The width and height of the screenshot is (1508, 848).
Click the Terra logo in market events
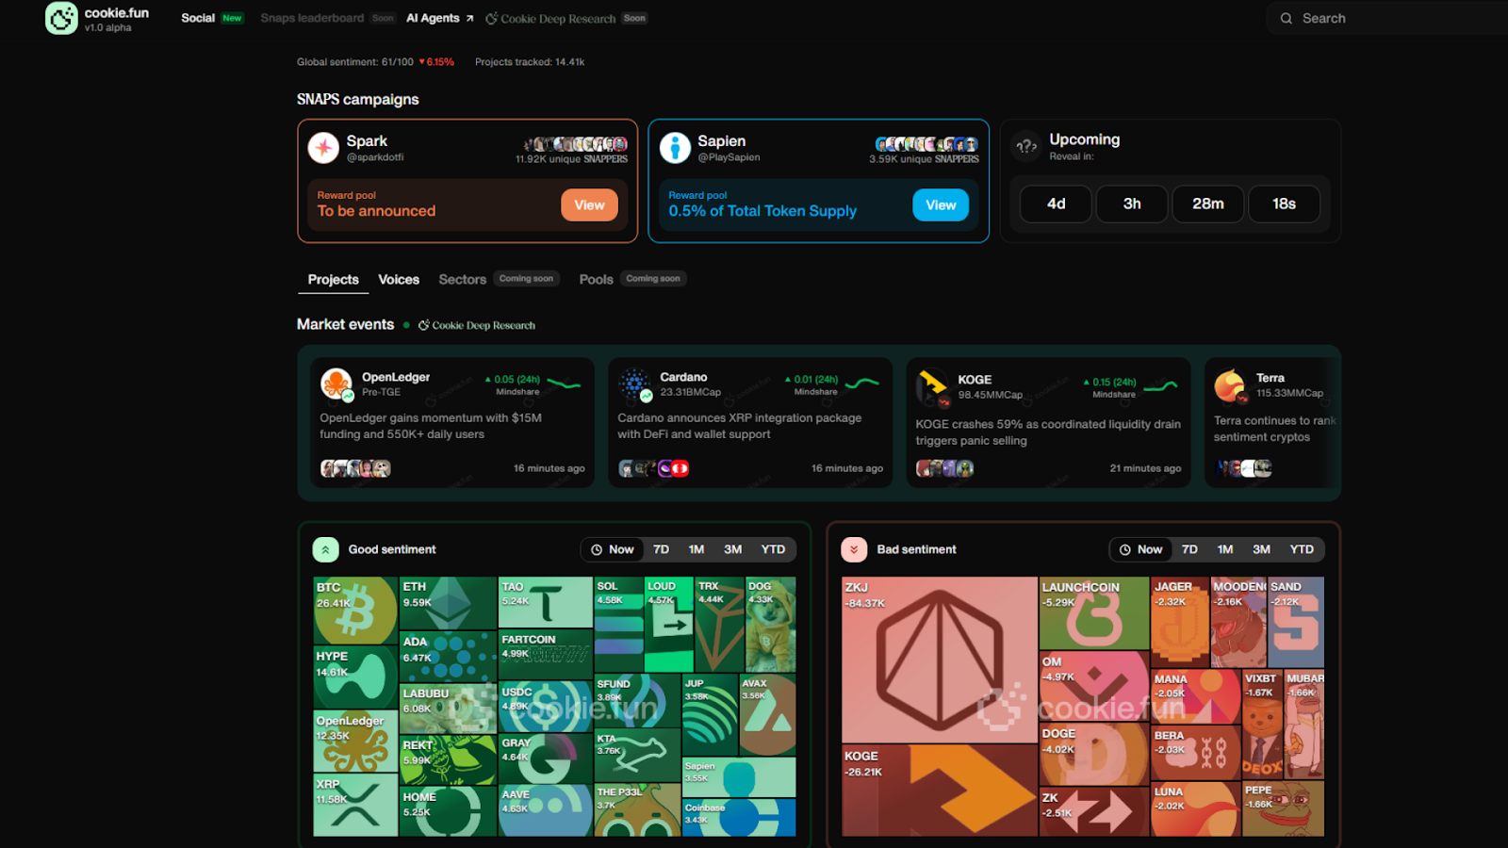tap(1230, 385)
